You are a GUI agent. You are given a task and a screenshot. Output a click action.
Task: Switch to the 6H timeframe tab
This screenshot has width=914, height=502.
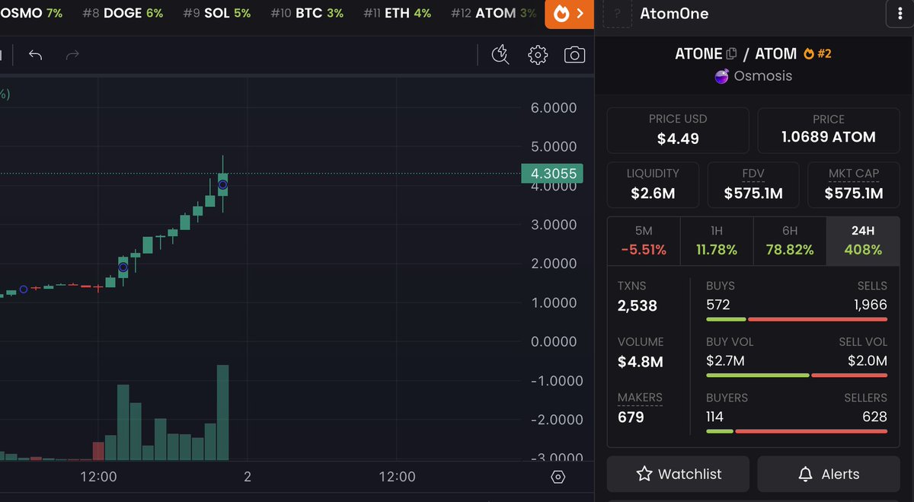click(790, 241)
